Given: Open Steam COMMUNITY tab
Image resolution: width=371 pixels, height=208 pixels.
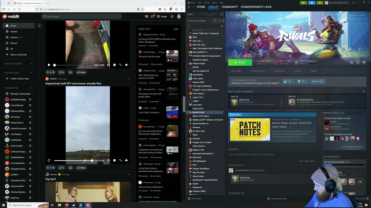Looking at the screenshot, I should [230, 7].
